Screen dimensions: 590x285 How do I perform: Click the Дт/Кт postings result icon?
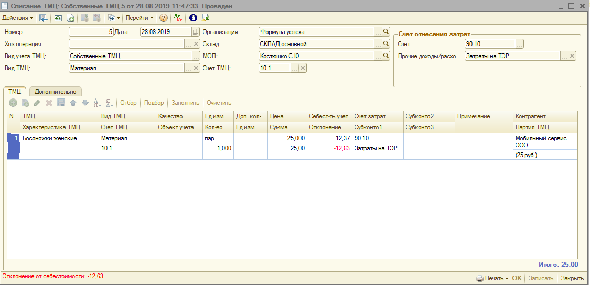click(178, 18)
